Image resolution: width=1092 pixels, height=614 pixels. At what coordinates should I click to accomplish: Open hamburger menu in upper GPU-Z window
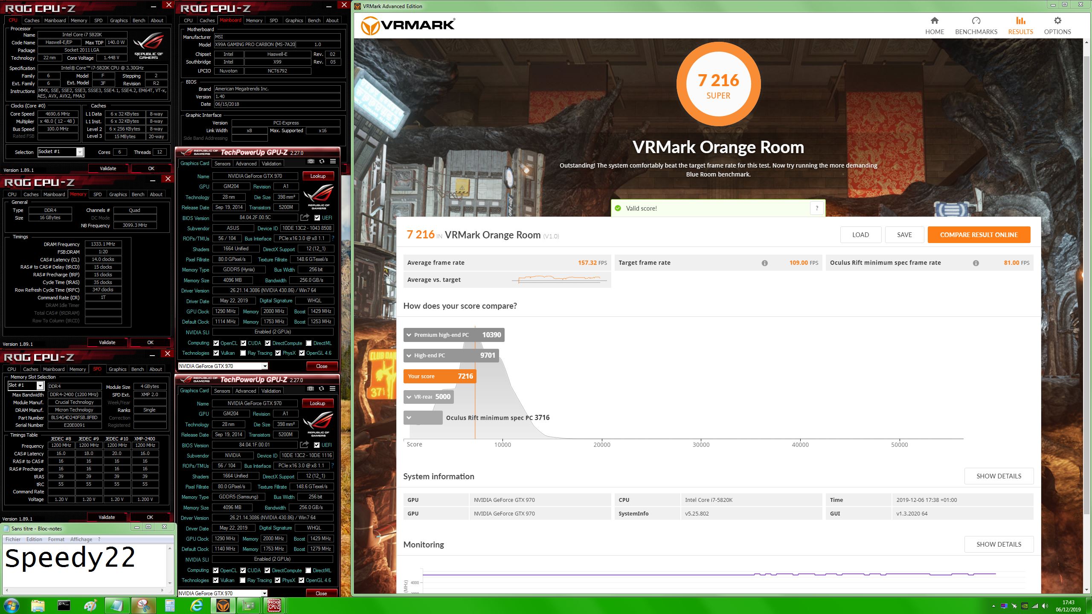tap(333, 161)
